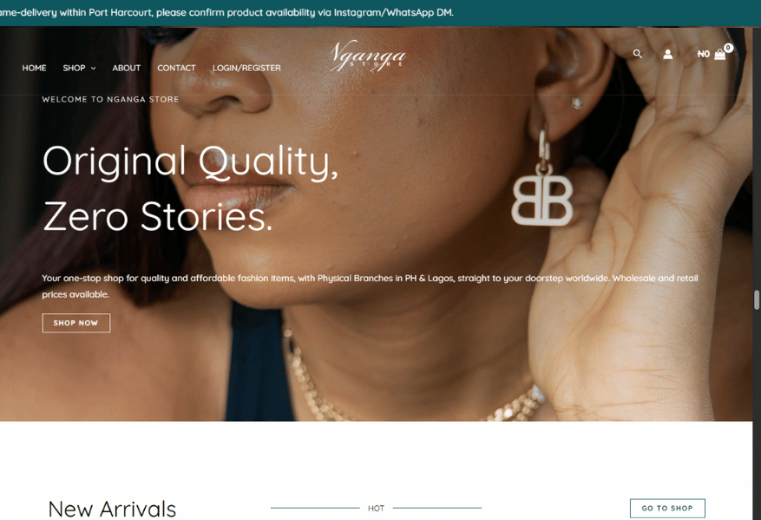Image resolution: width=761 pixels, height=520 pixels.
Task: Click the page vertical scrollbar thumb
Action: tap(756, 299)
